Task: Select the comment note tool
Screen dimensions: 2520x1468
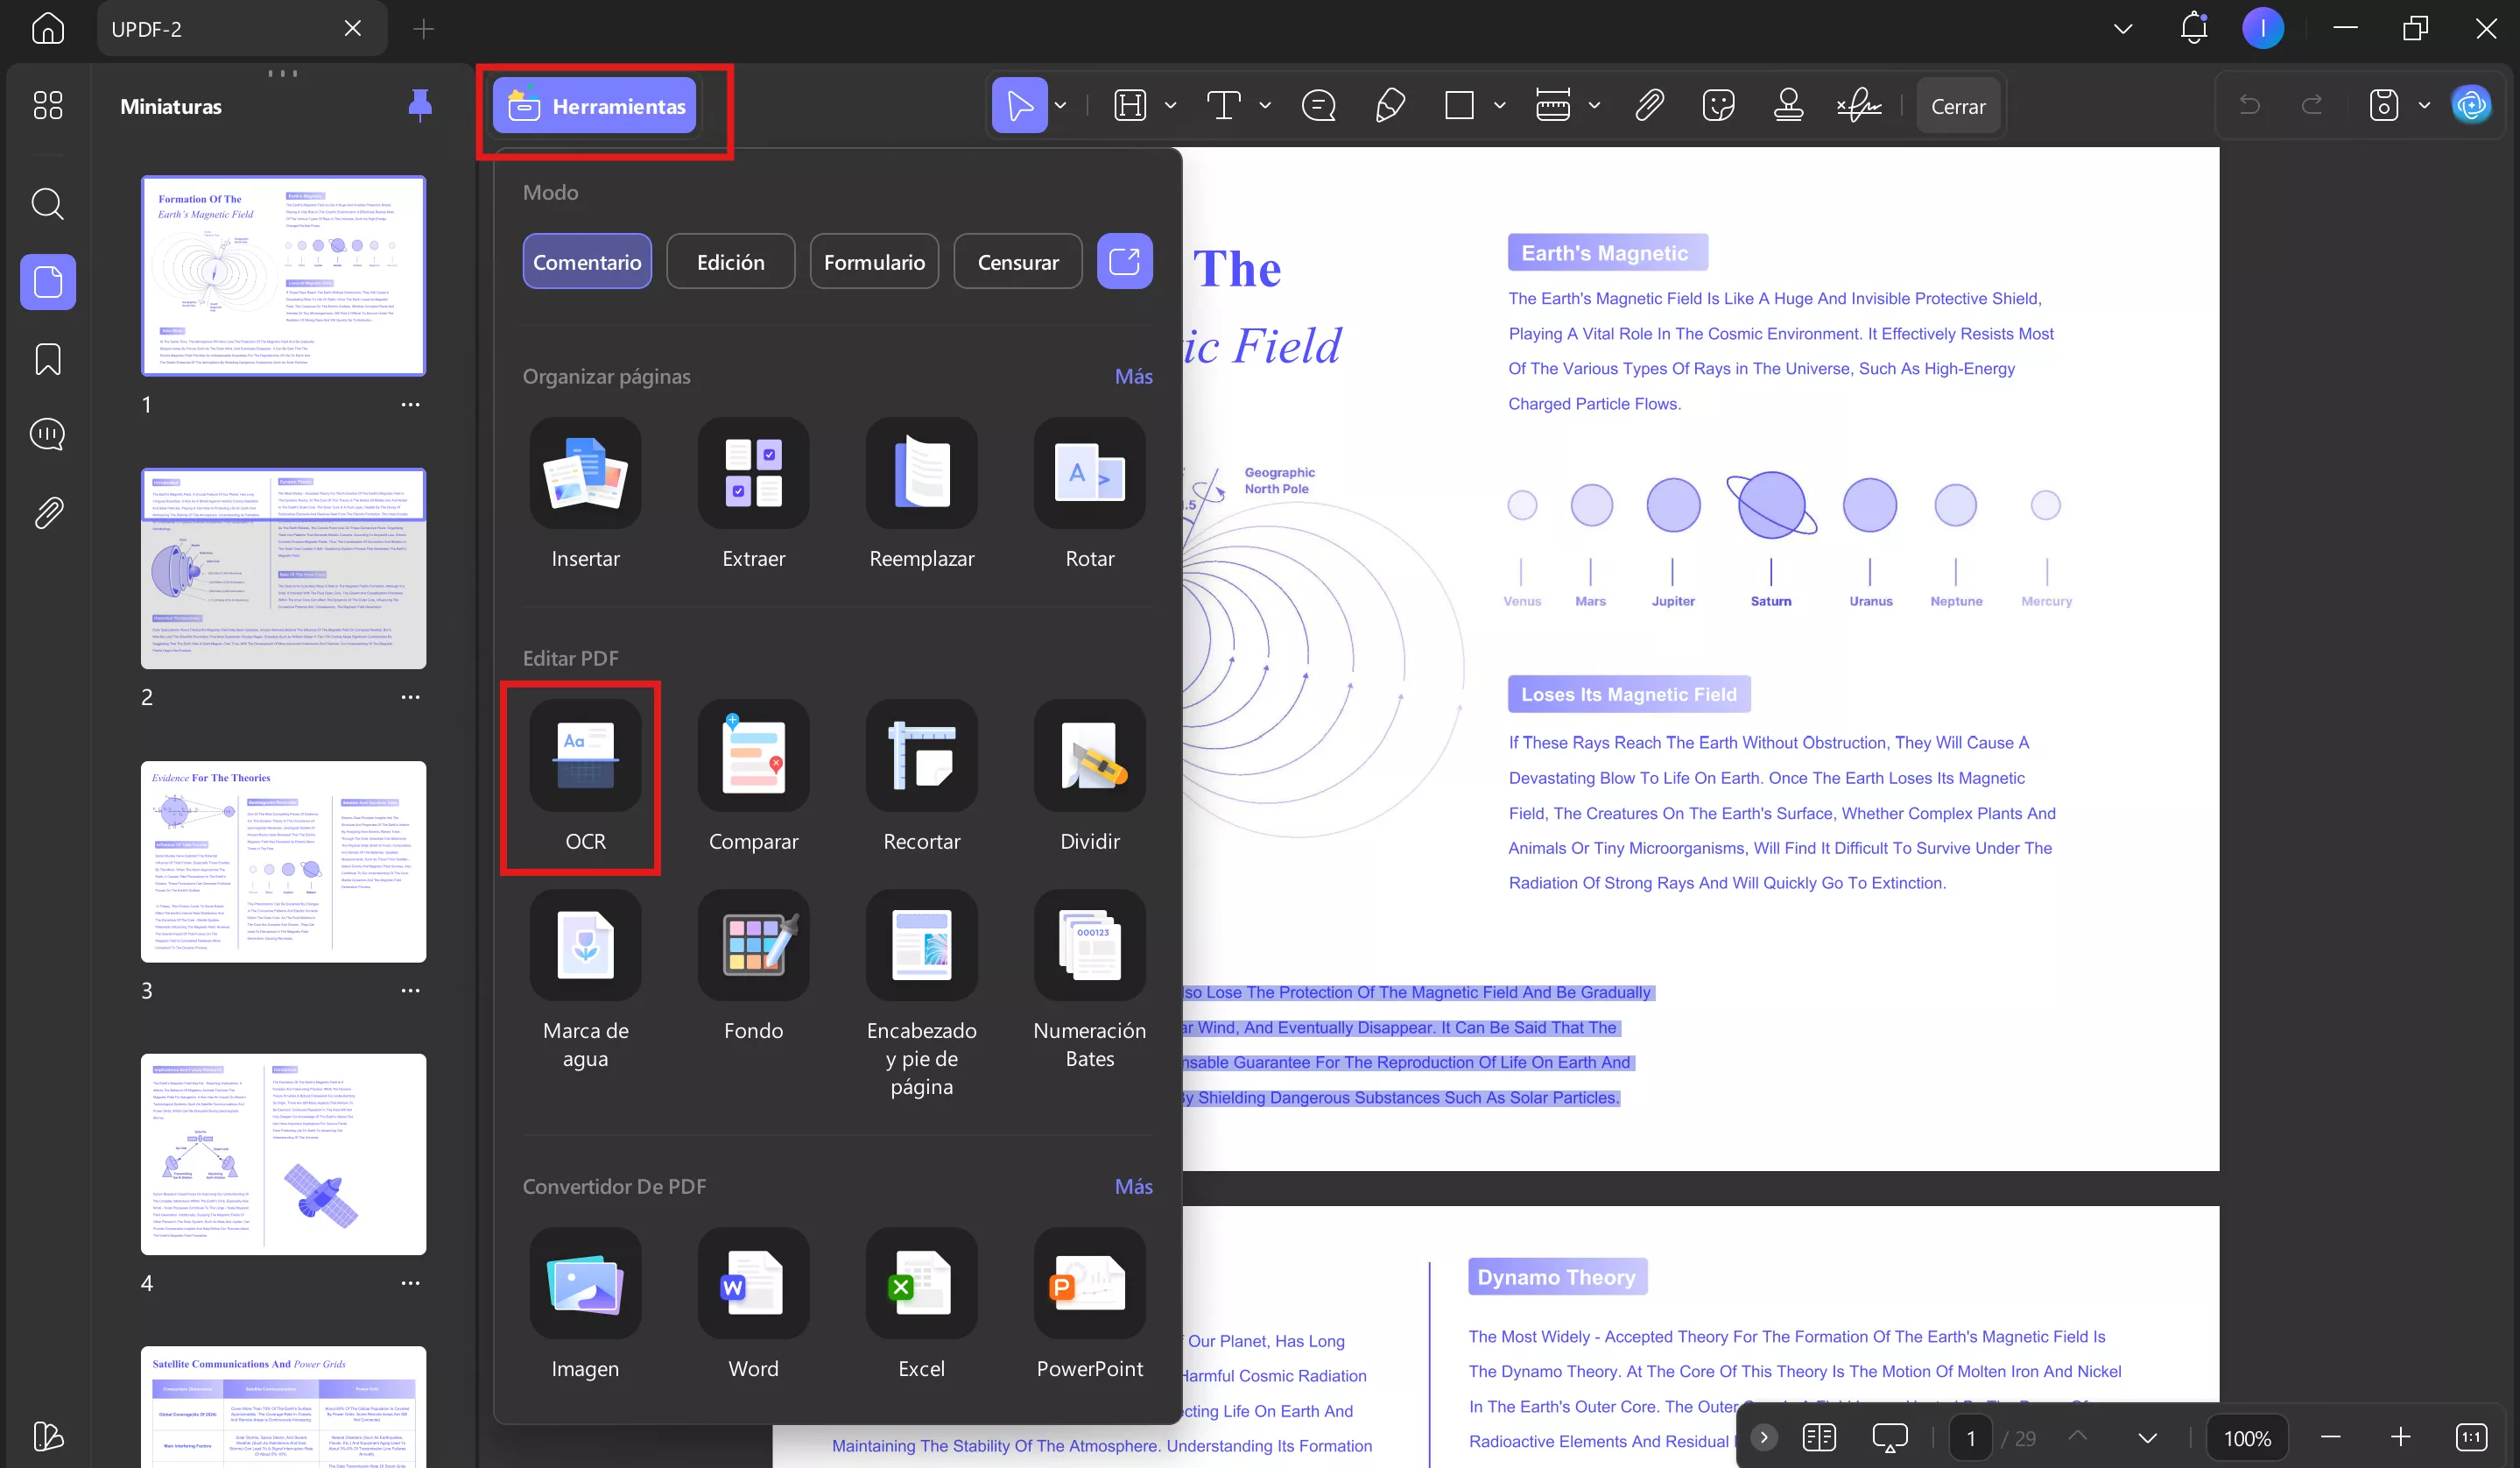Action: click(x=1318, y=105)
